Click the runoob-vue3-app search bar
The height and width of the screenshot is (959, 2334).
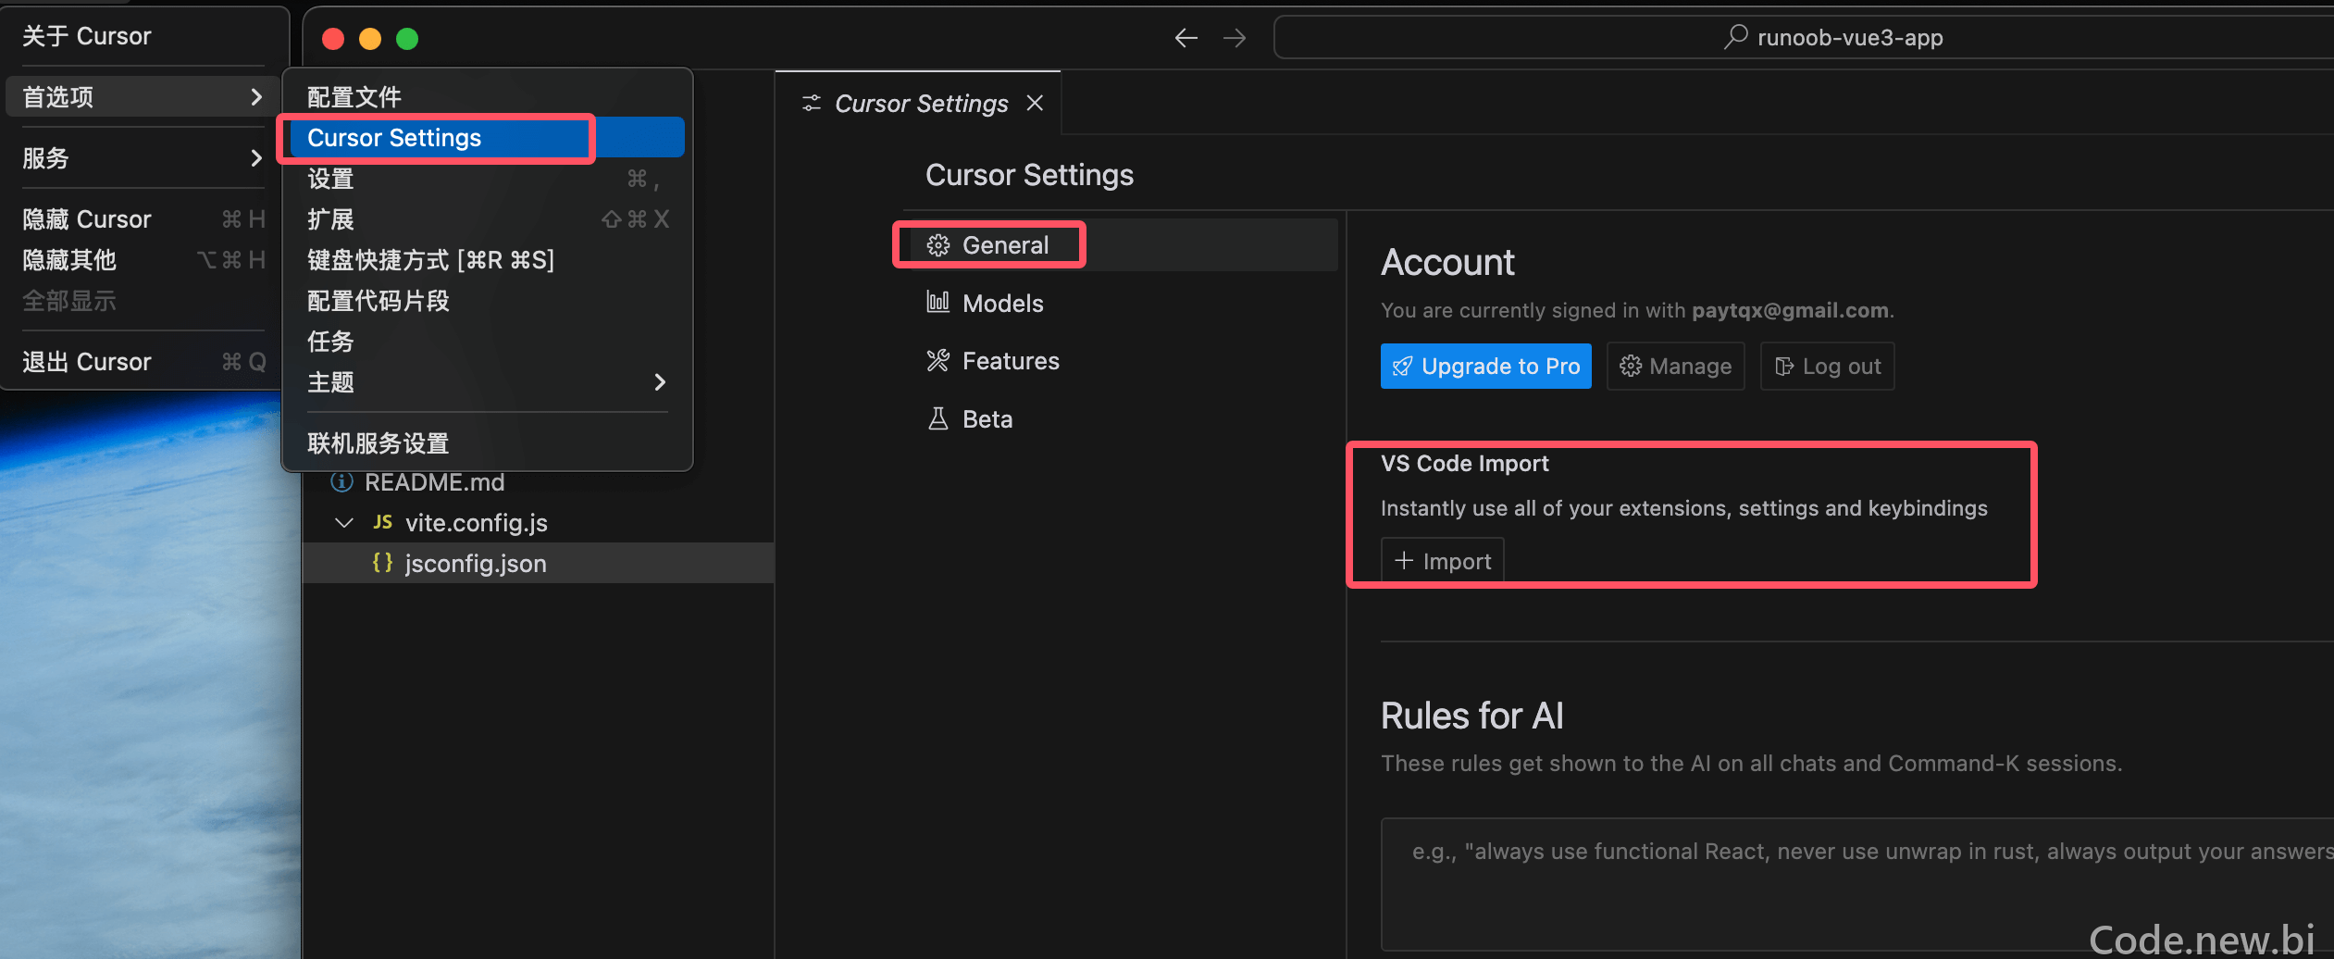click(x=1805, y=38)
